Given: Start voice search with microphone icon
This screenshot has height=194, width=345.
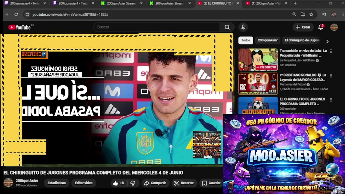Looking at the screenshot, I should pos(243,27).
